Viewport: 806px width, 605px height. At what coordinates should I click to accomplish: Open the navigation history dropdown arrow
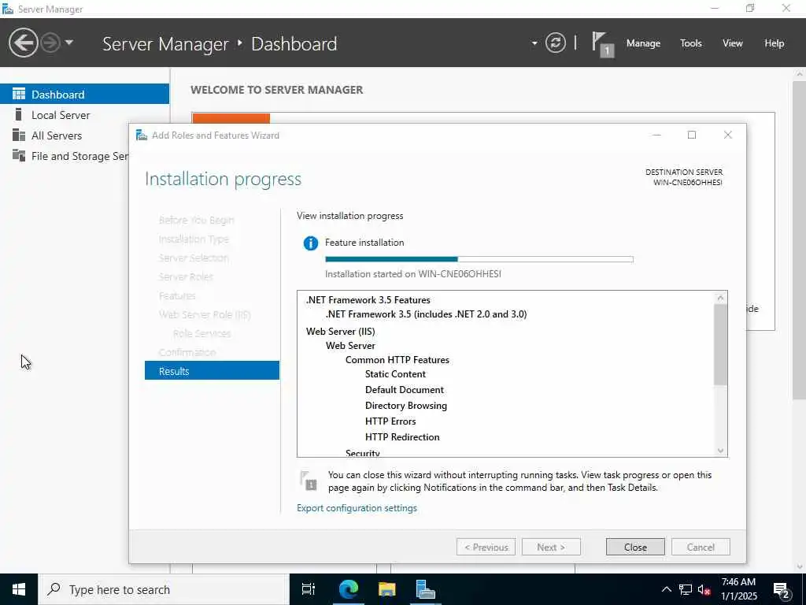click(69, 43)
